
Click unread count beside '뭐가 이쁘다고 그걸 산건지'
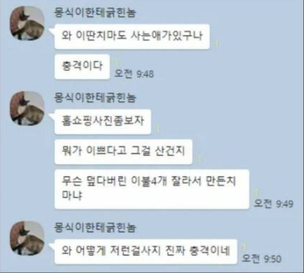coord(199,160)
